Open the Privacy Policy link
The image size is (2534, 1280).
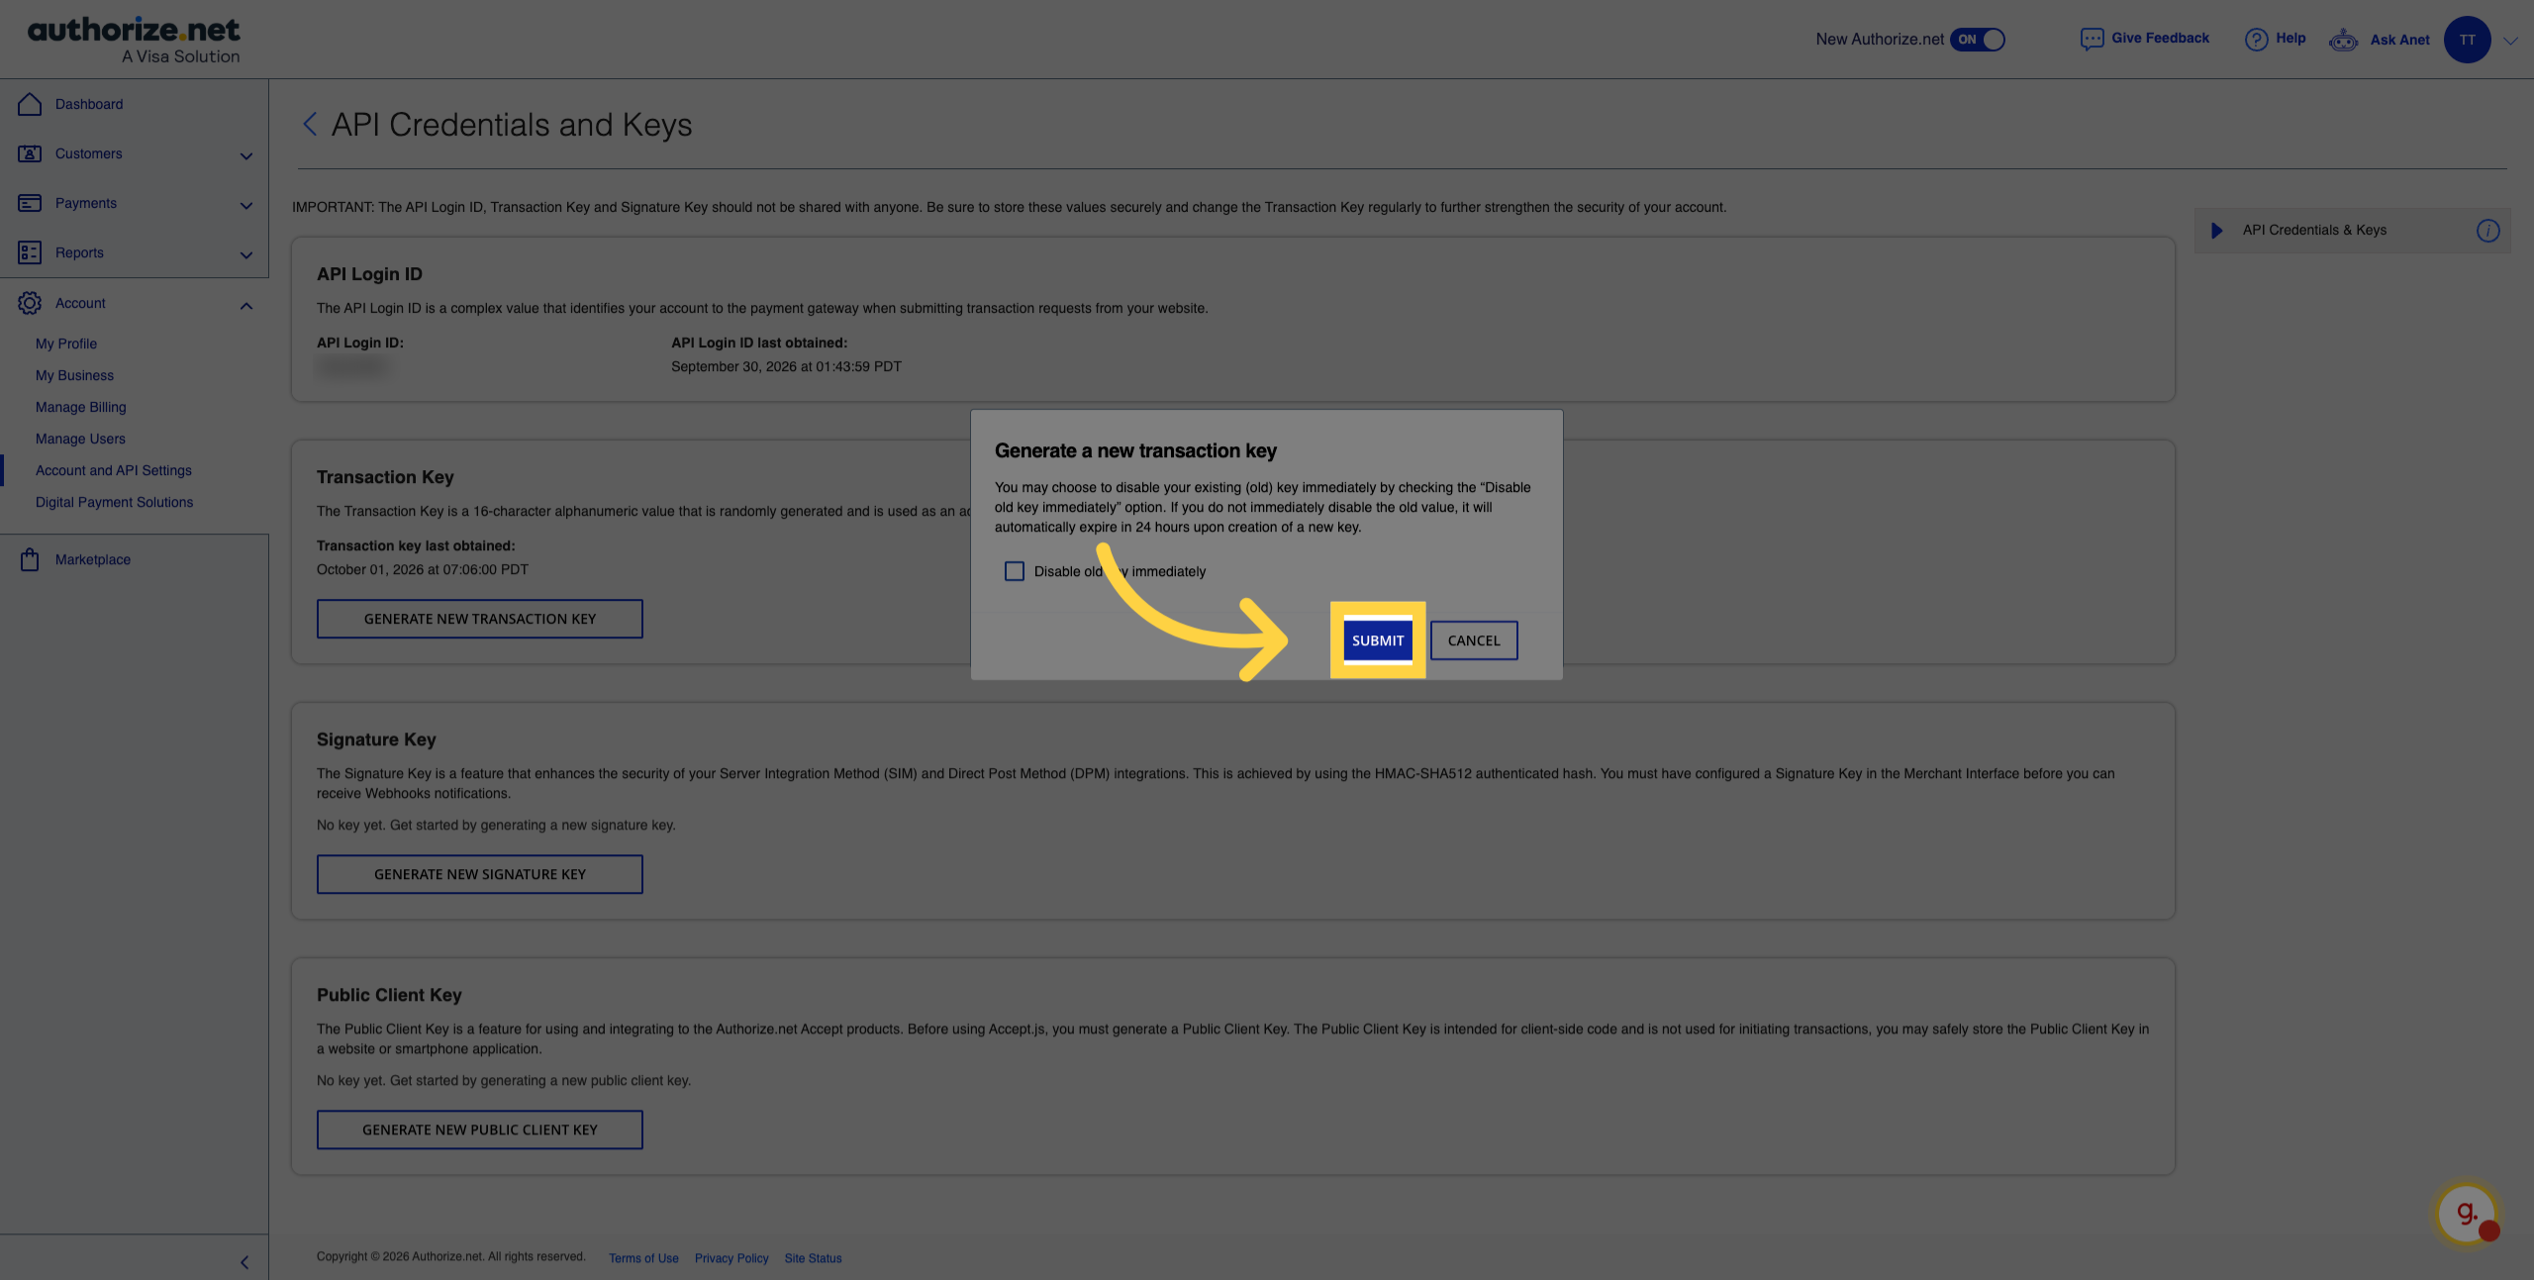pos(731,1258)
